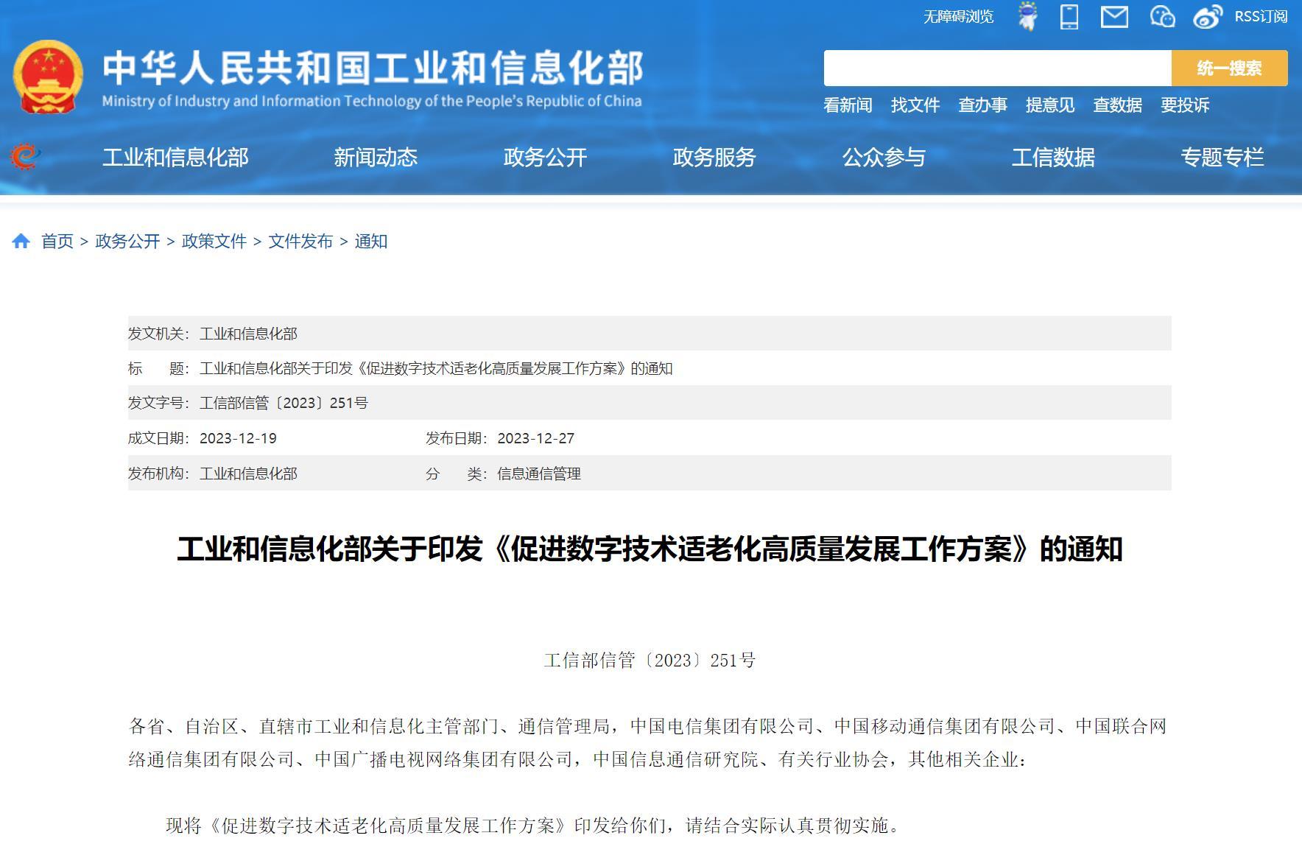The image size is (1302, 855).
Task: Open the email icon at the top
Action: coord(1114,18)
